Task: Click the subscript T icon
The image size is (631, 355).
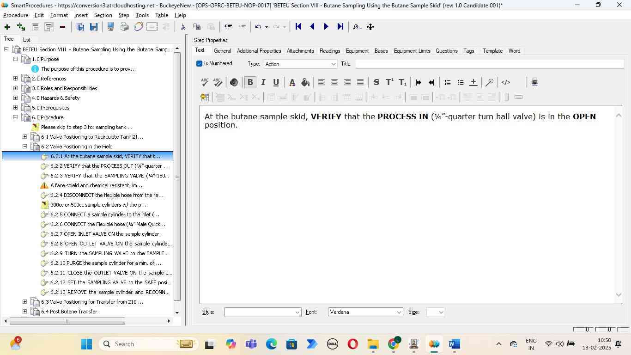Action: coord(402,82)
